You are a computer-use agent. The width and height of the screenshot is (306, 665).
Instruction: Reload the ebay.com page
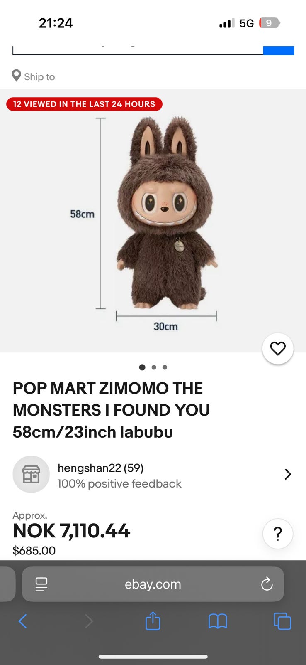point(267,584)
